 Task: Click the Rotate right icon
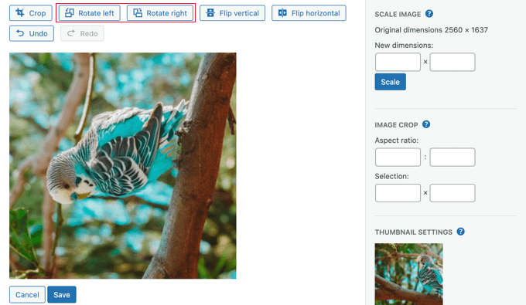click(x=138, y=13)
